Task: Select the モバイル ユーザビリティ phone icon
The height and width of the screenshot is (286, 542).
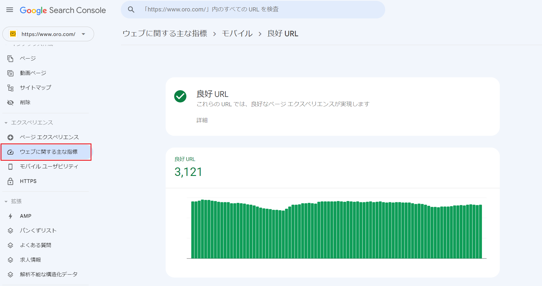Action: tap(10, 166)
